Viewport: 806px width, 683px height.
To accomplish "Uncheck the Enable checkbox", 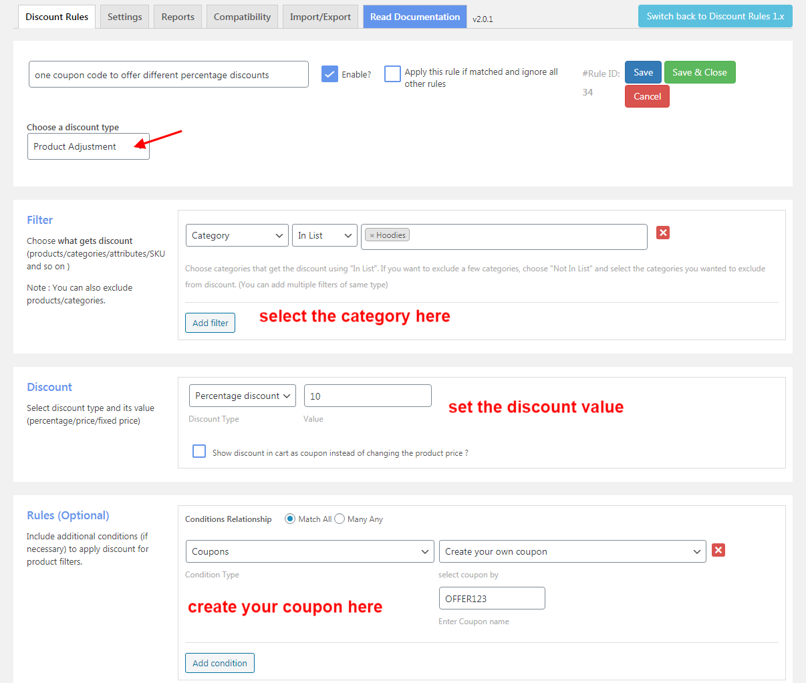I will [x=329, y=74].
